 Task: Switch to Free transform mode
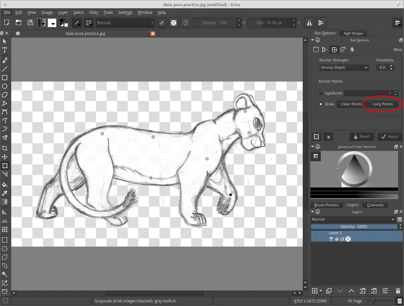316,50
